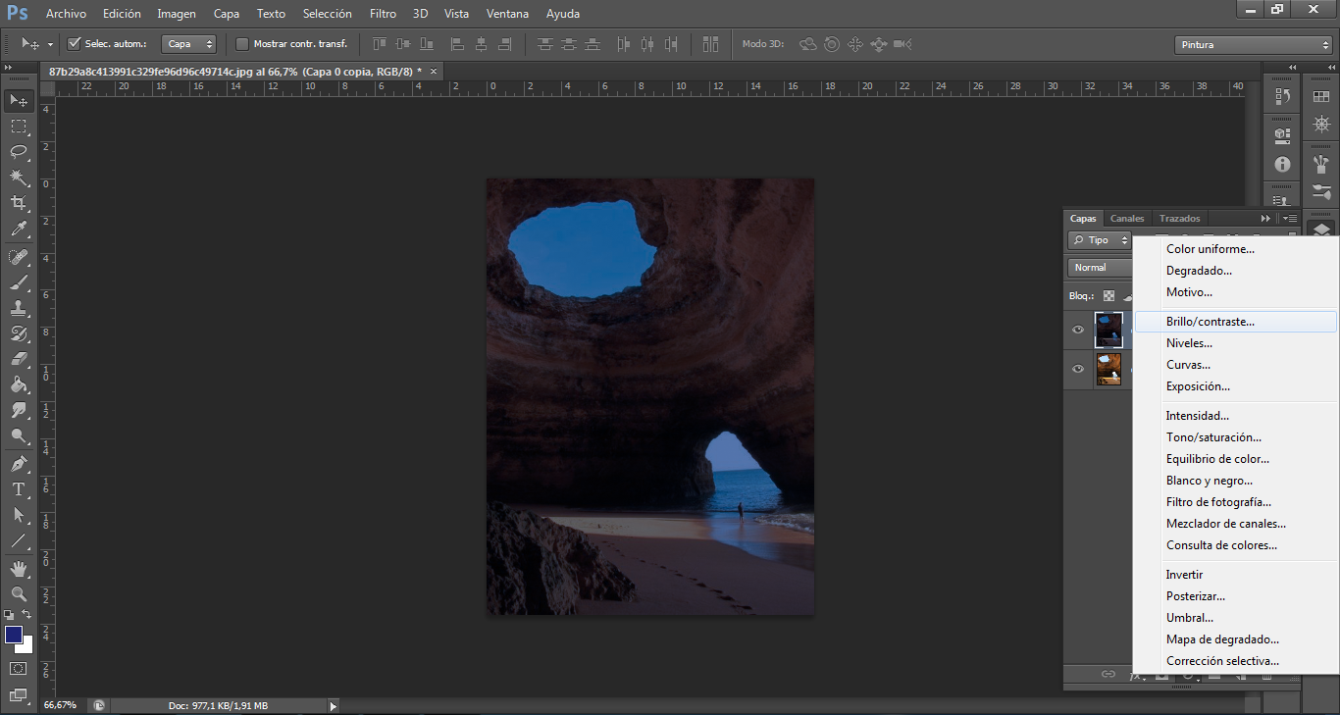The width and height of the screenshot is (1340, 715).
Task: Select the Magic Wand tool
Action: coord(19,178)
